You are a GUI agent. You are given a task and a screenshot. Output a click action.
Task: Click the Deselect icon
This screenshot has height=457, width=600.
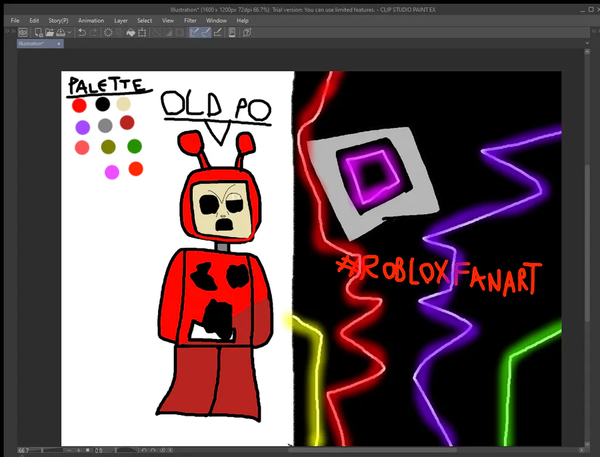[157, 33]
